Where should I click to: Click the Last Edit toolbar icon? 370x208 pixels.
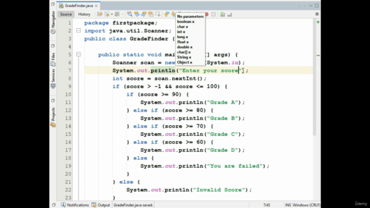[x=100, y=14]
